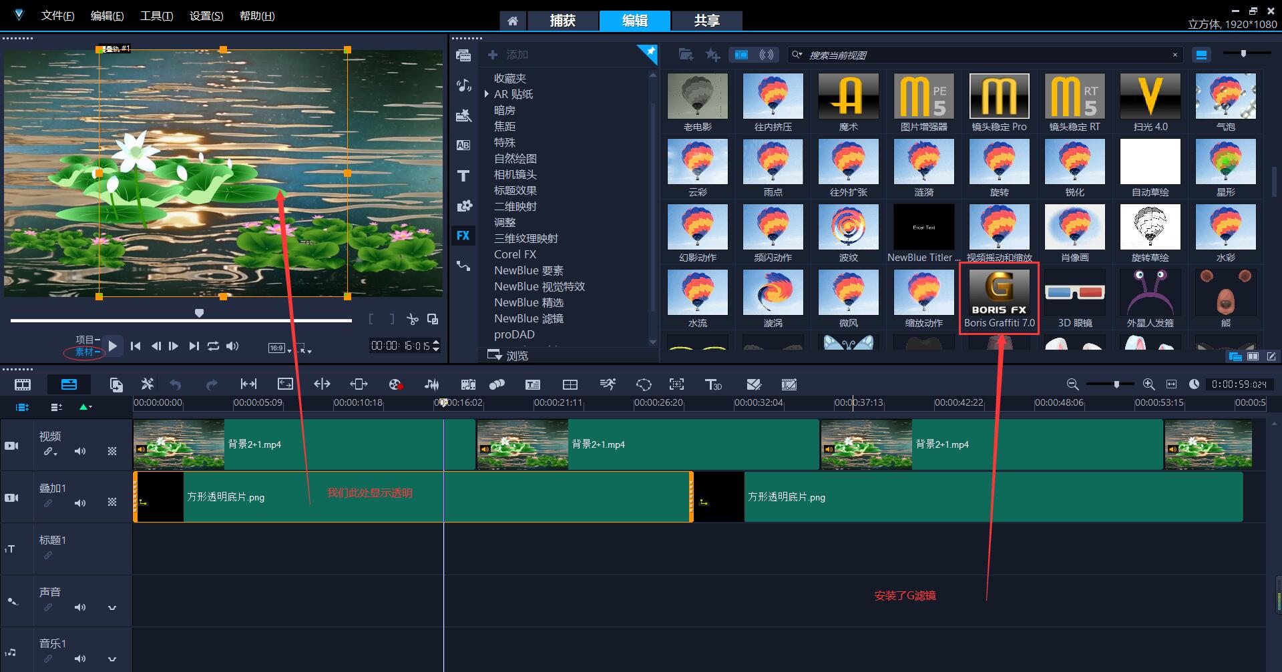Open the Subtitle Editor tool
This screenshot has height=672, width=1282.
coord(533,384)
